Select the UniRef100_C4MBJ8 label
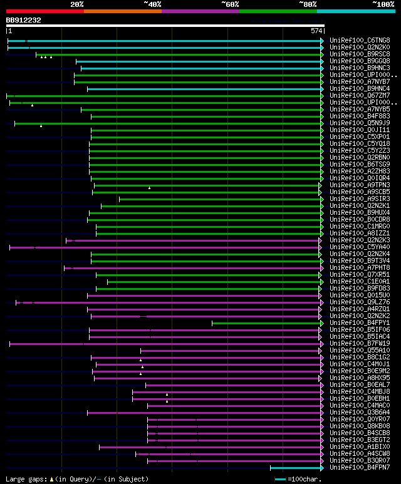 point(360,392)
